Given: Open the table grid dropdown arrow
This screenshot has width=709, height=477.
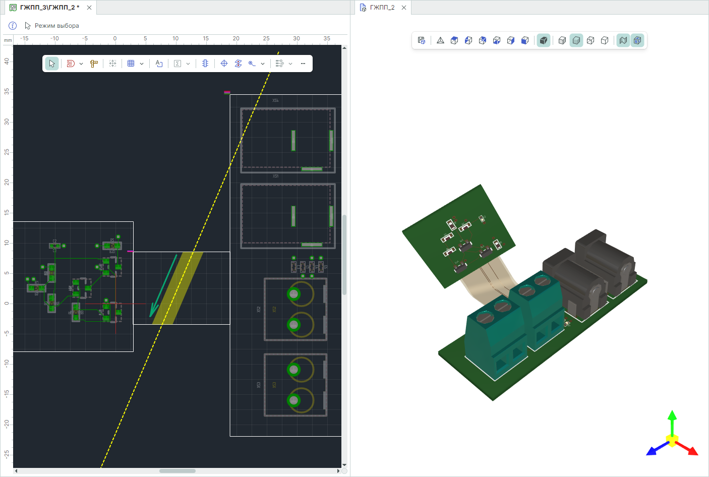Looking at the screenshot, I should pos(142,64).
